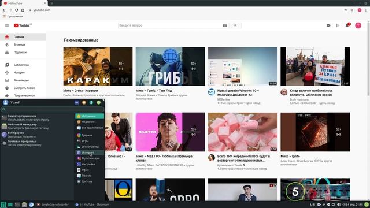Click the create video camera icon
Screen dimensions: 370x208
tap(328, 25)
